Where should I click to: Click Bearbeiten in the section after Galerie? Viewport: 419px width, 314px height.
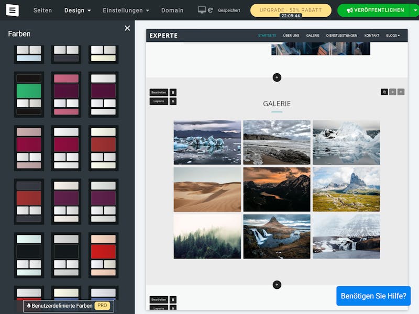point(159,300)
